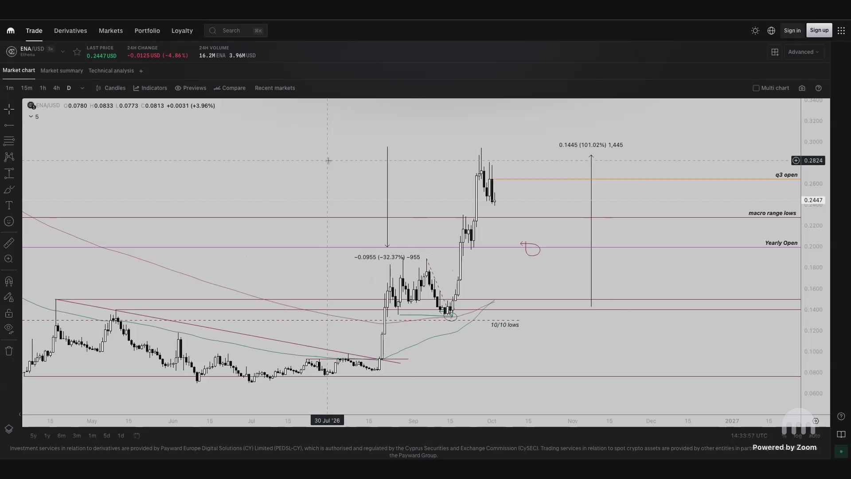Open the language globe icon
Screen dimensions: 851x479
click(x=771, y=31)
